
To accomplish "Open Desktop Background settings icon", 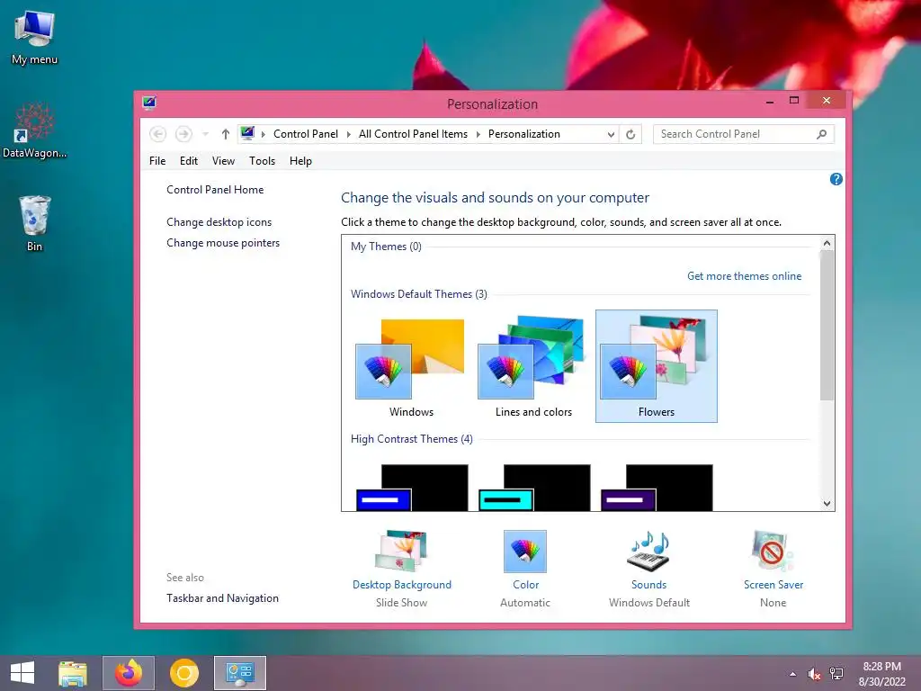I will [402, 551].
